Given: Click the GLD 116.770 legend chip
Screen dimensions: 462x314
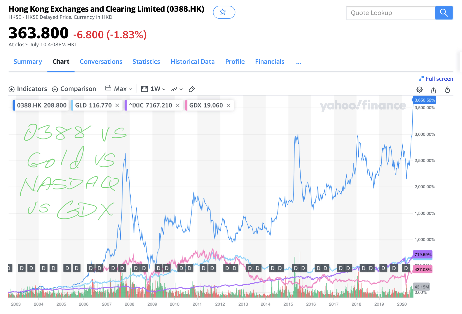Looking at the screenshot, I should coord(97,105).
